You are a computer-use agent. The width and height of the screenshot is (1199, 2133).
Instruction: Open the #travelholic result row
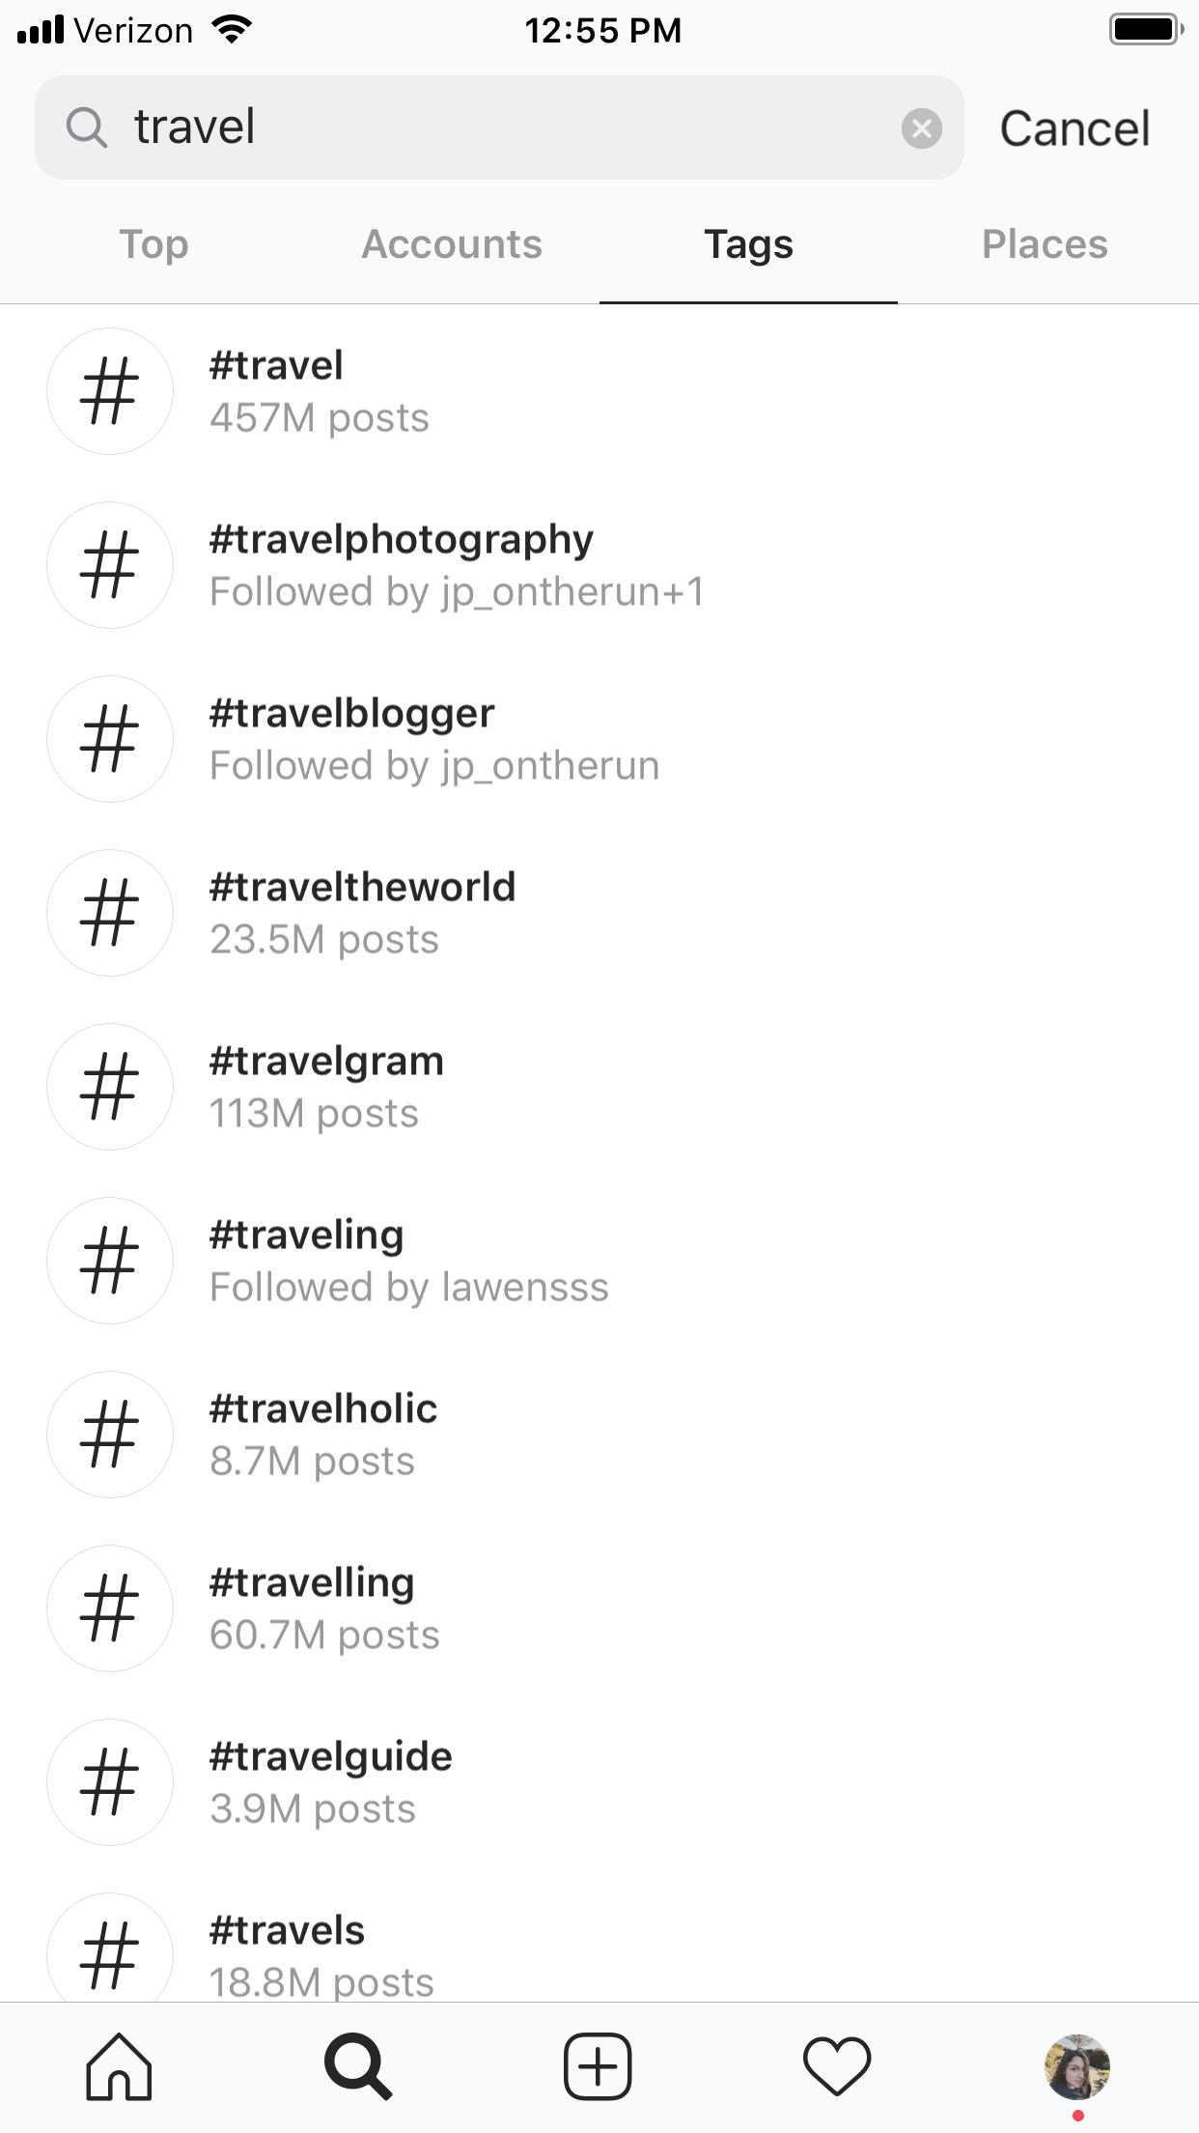click(x=323, y=1434)
